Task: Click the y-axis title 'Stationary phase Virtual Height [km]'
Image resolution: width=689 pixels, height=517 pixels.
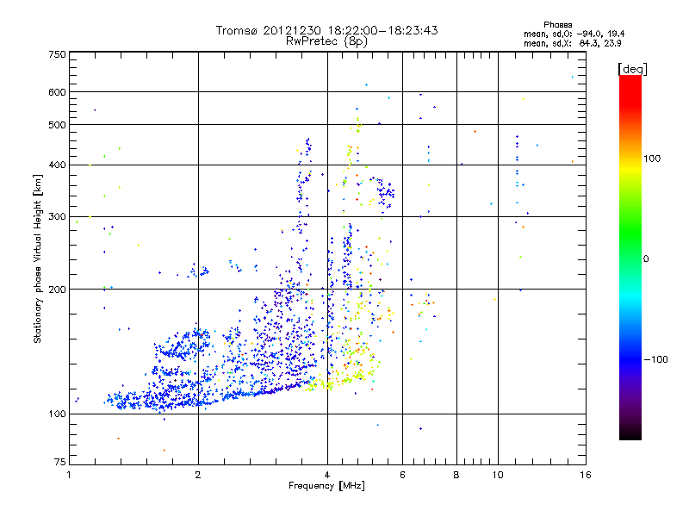Action: pos(38,259)
